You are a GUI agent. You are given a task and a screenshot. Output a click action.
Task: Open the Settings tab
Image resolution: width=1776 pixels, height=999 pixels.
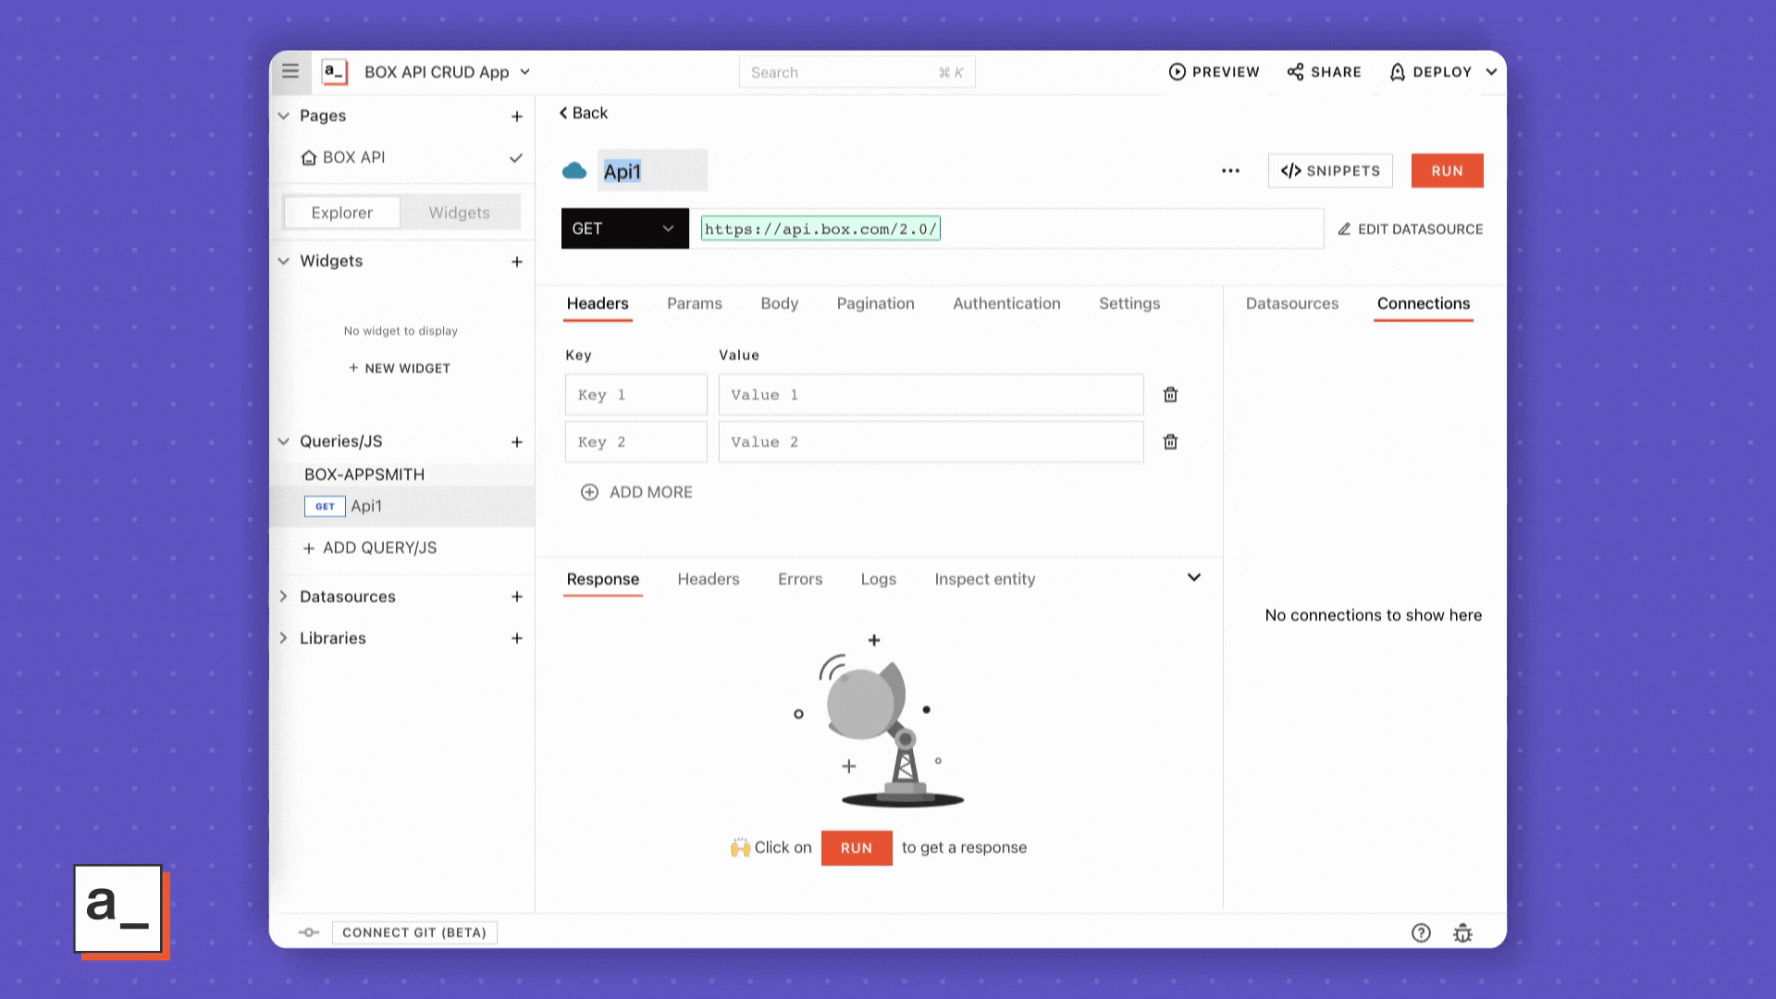[1128, 303]
